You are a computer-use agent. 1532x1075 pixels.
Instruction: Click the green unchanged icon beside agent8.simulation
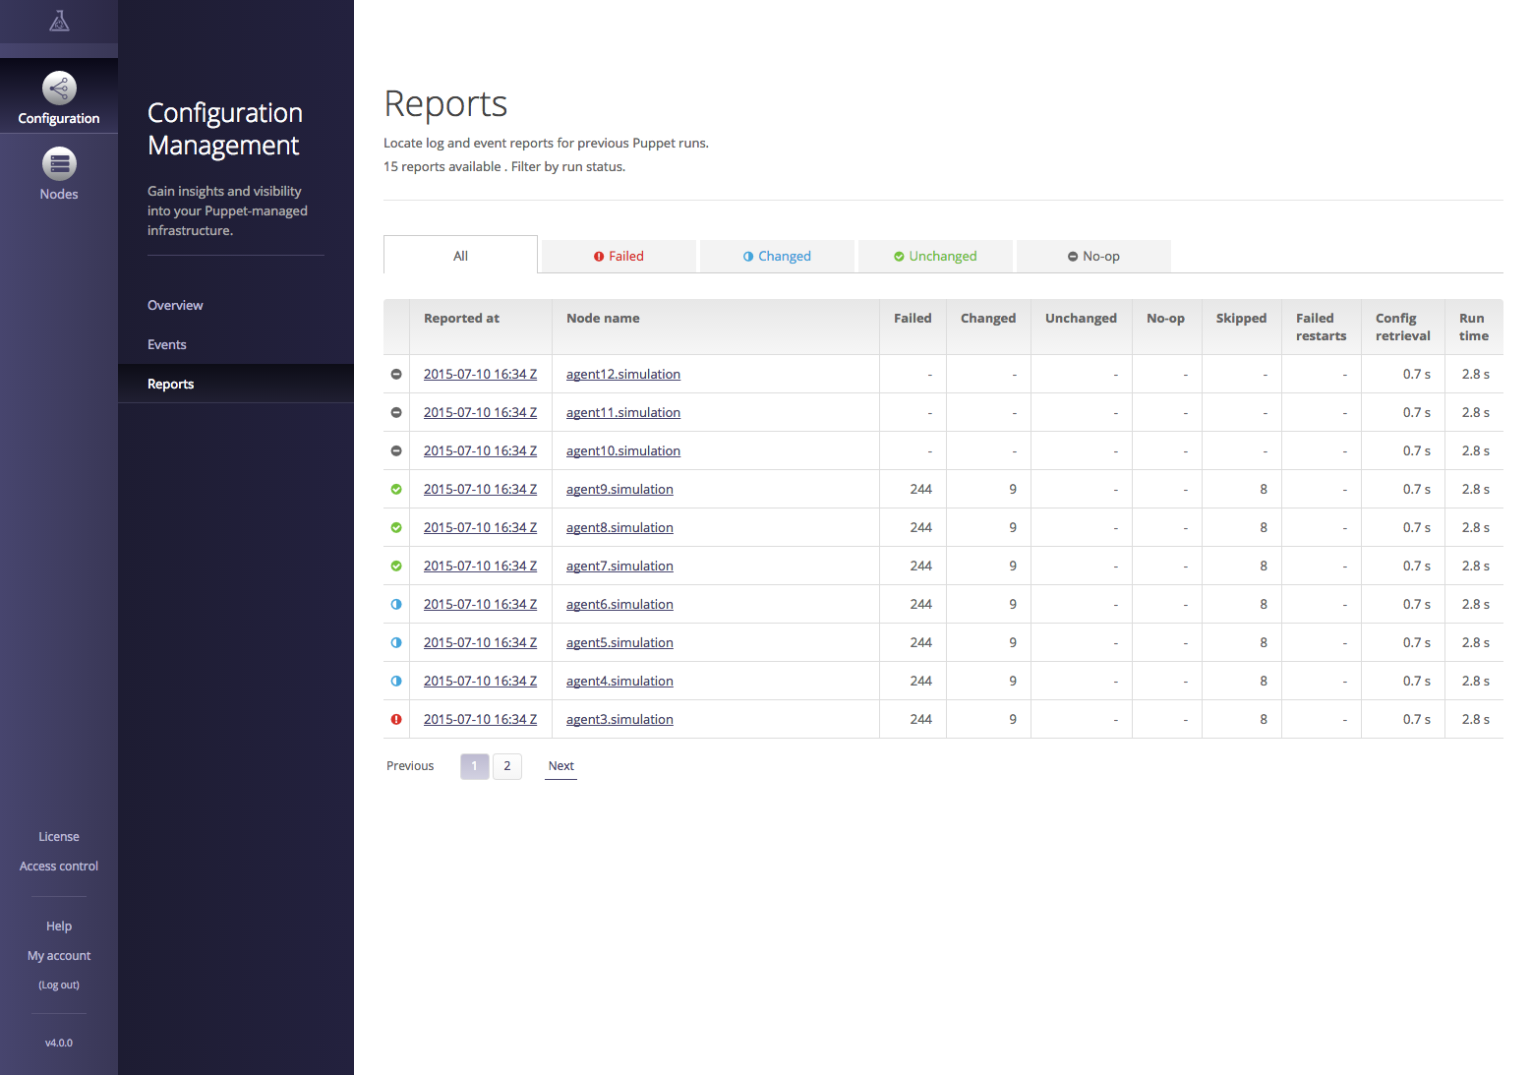pyautogui.click(x=395, y=527)
